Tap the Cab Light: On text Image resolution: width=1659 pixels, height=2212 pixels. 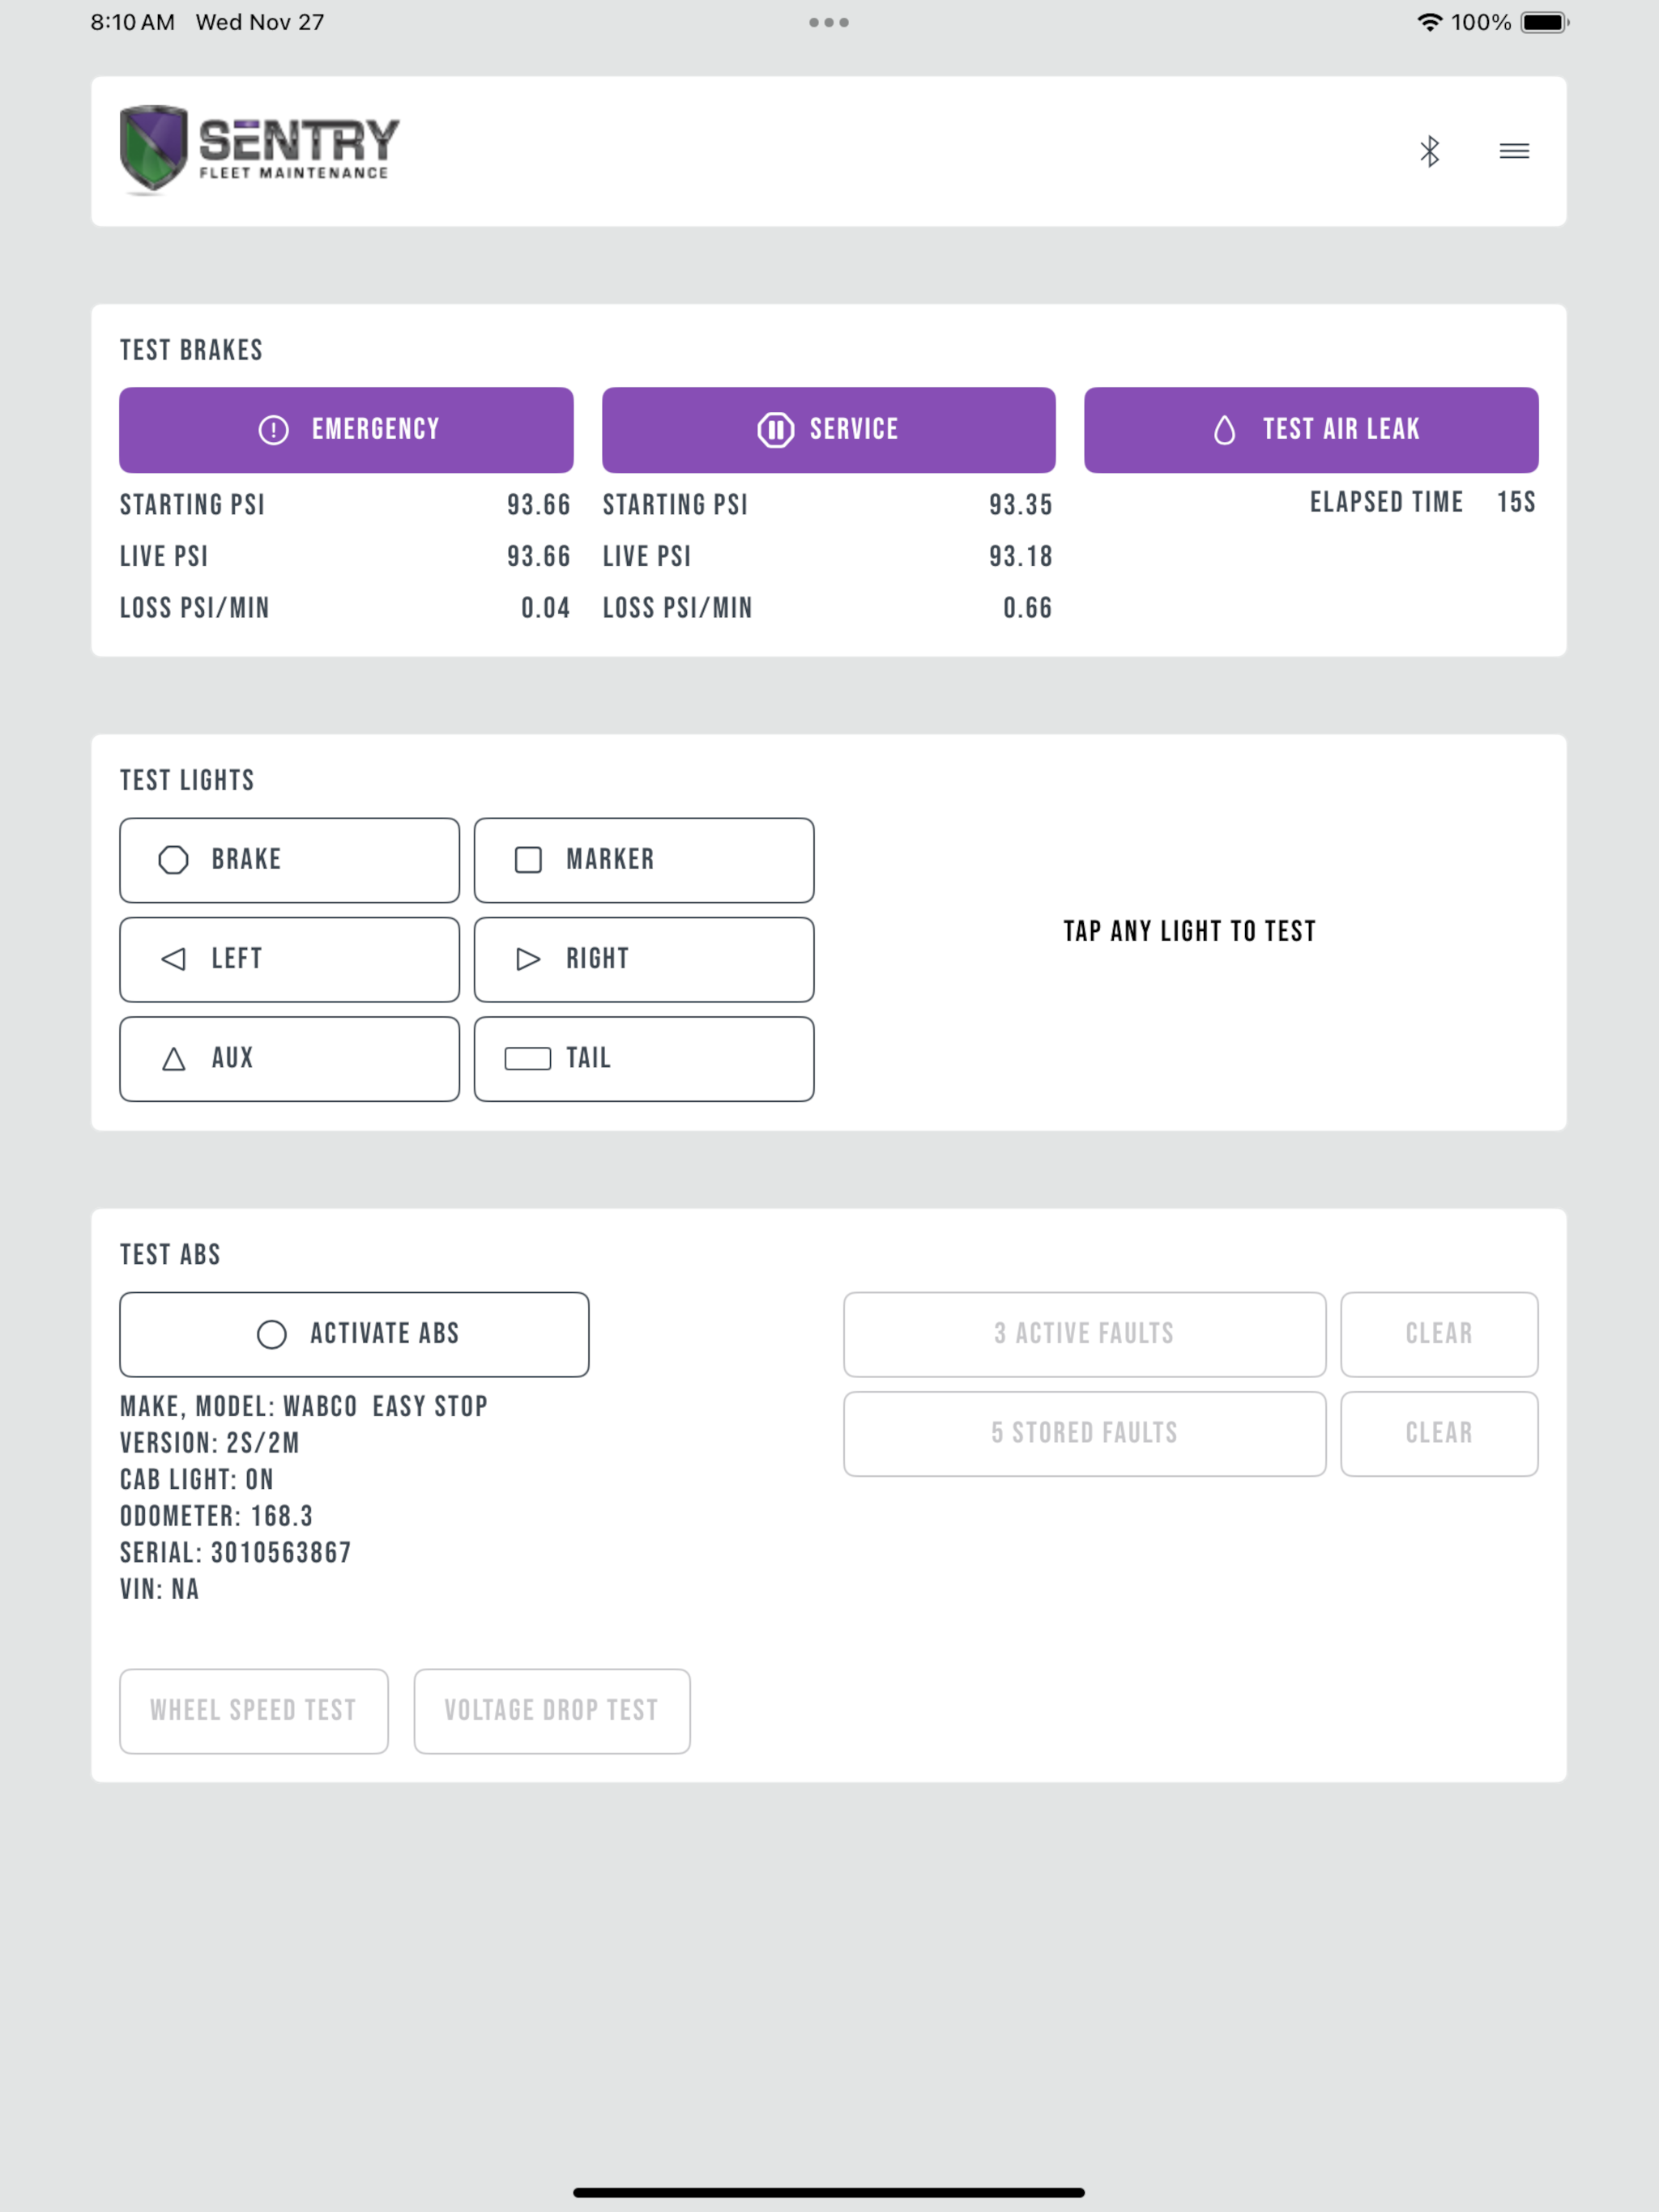[197, 1480]
